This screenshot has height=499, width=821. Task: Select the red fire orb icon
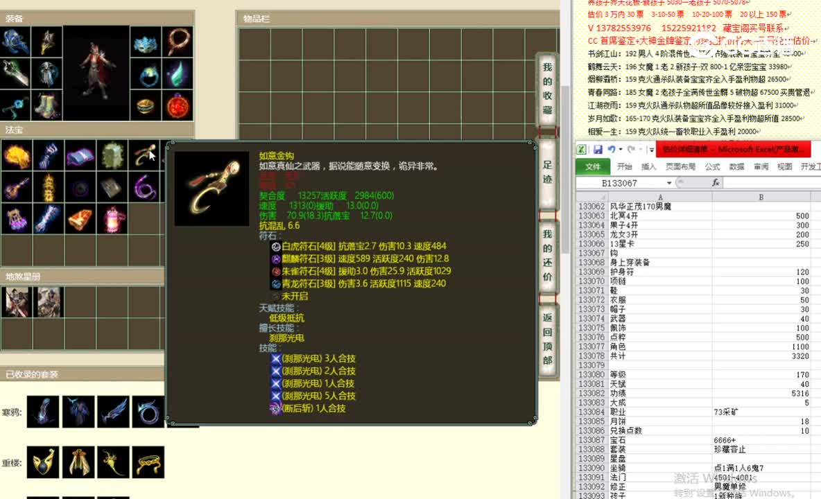pyautogui.click(x=178, y=105)
